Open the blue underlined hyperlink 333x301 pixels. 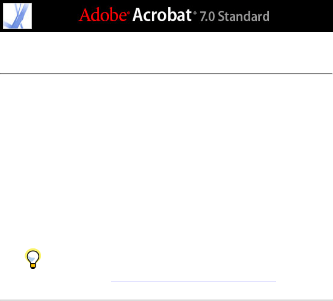[x=193, y=281]
